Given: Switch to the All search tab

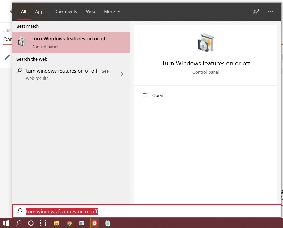Looking at the screenshot, I should click(x=23, y=12).
